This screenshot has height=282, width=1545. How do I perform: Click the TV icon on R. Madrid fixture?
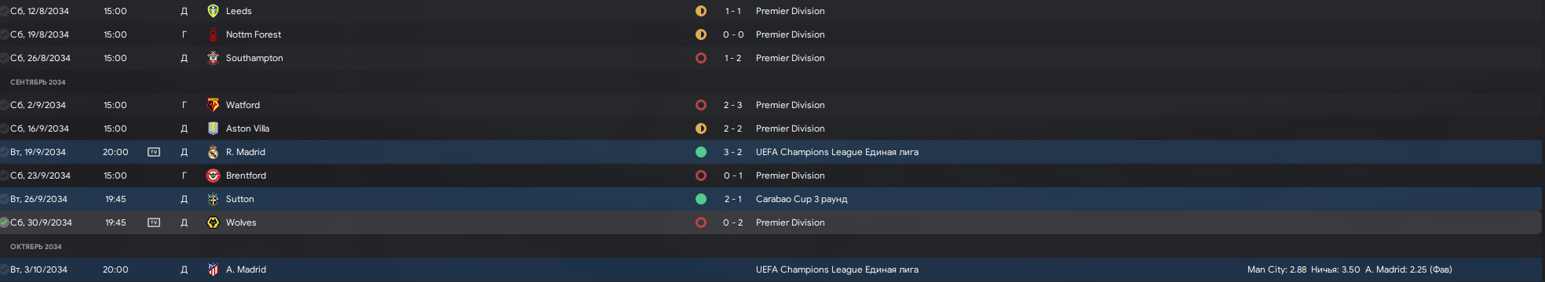pyautogui.click(x=154, y=152)
